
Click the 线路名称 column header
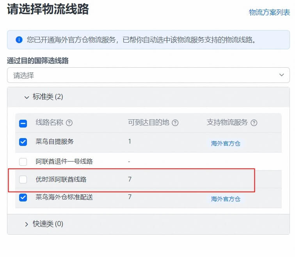[x=49, y=123]
